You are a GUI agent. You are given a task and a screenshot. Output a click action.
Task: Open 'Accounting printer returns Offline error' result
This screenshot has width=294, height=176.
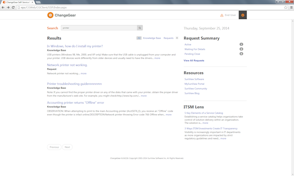point(75,103)
